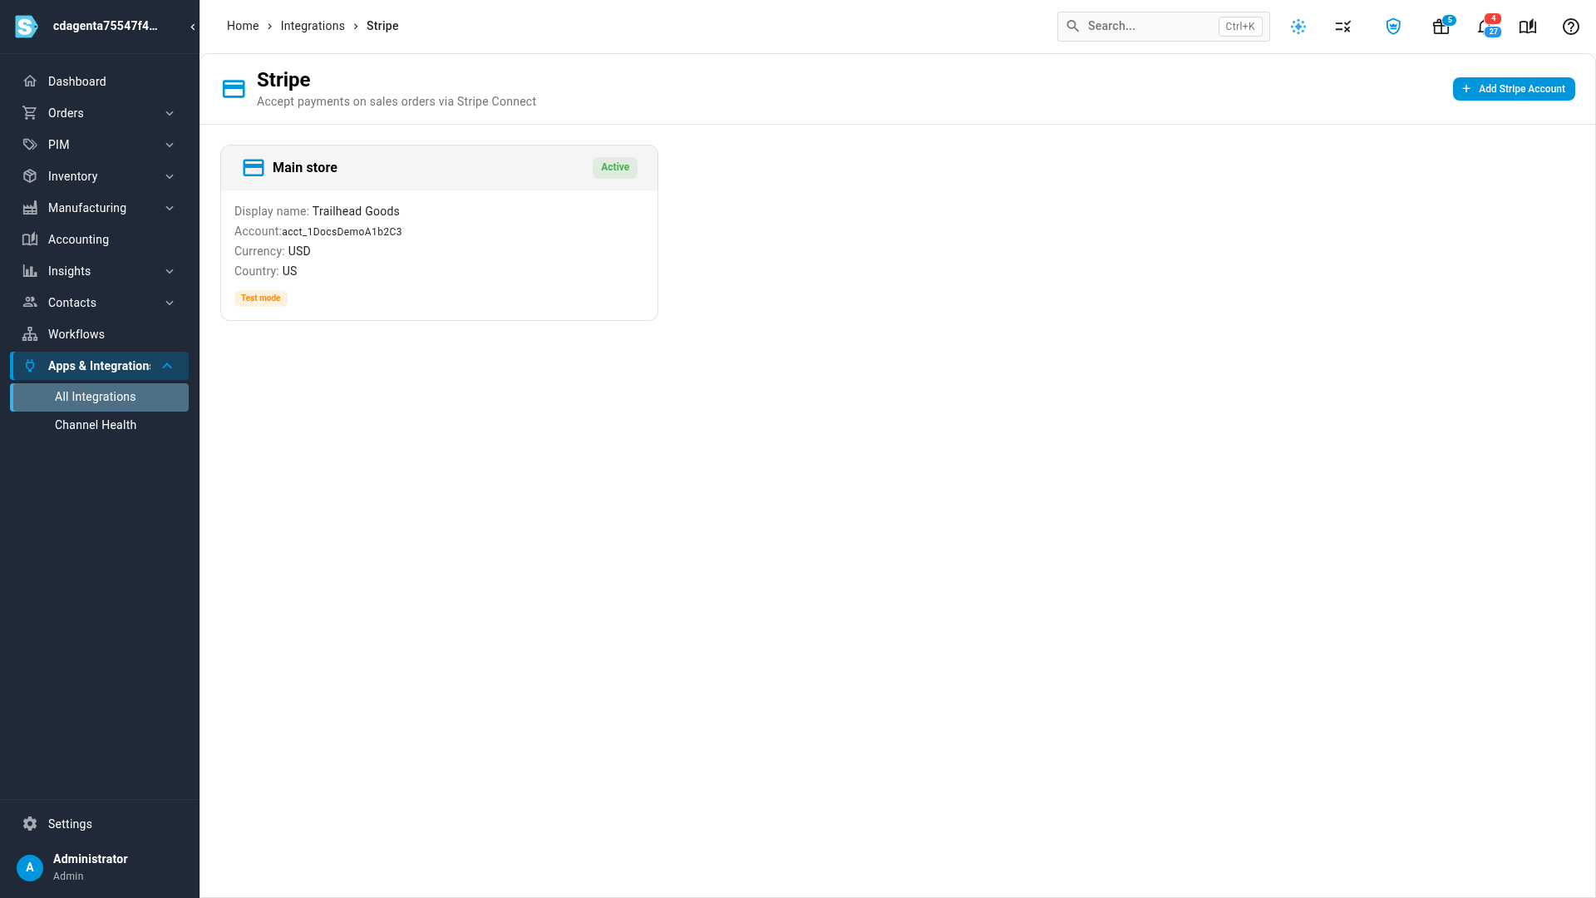1596x898 pixels.
Task: Open Accounting in sidebar
Action: (100, 239)
